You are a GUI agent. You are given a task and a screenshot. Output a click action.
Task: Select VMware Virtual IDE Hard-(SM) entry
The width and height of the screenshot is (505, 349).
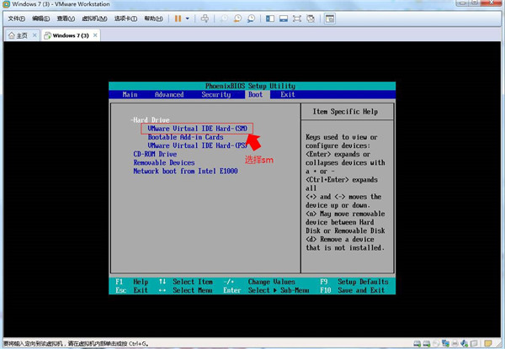tap(198, 129)
